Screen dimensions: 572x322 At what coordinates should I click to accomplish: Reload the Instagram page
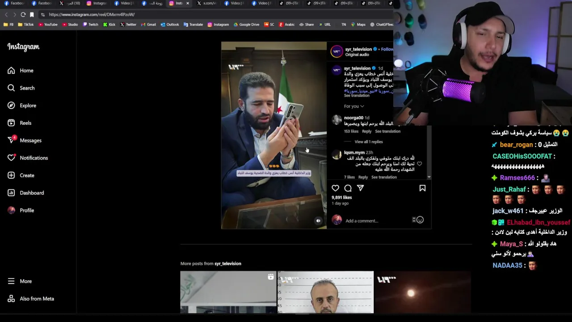23,14
